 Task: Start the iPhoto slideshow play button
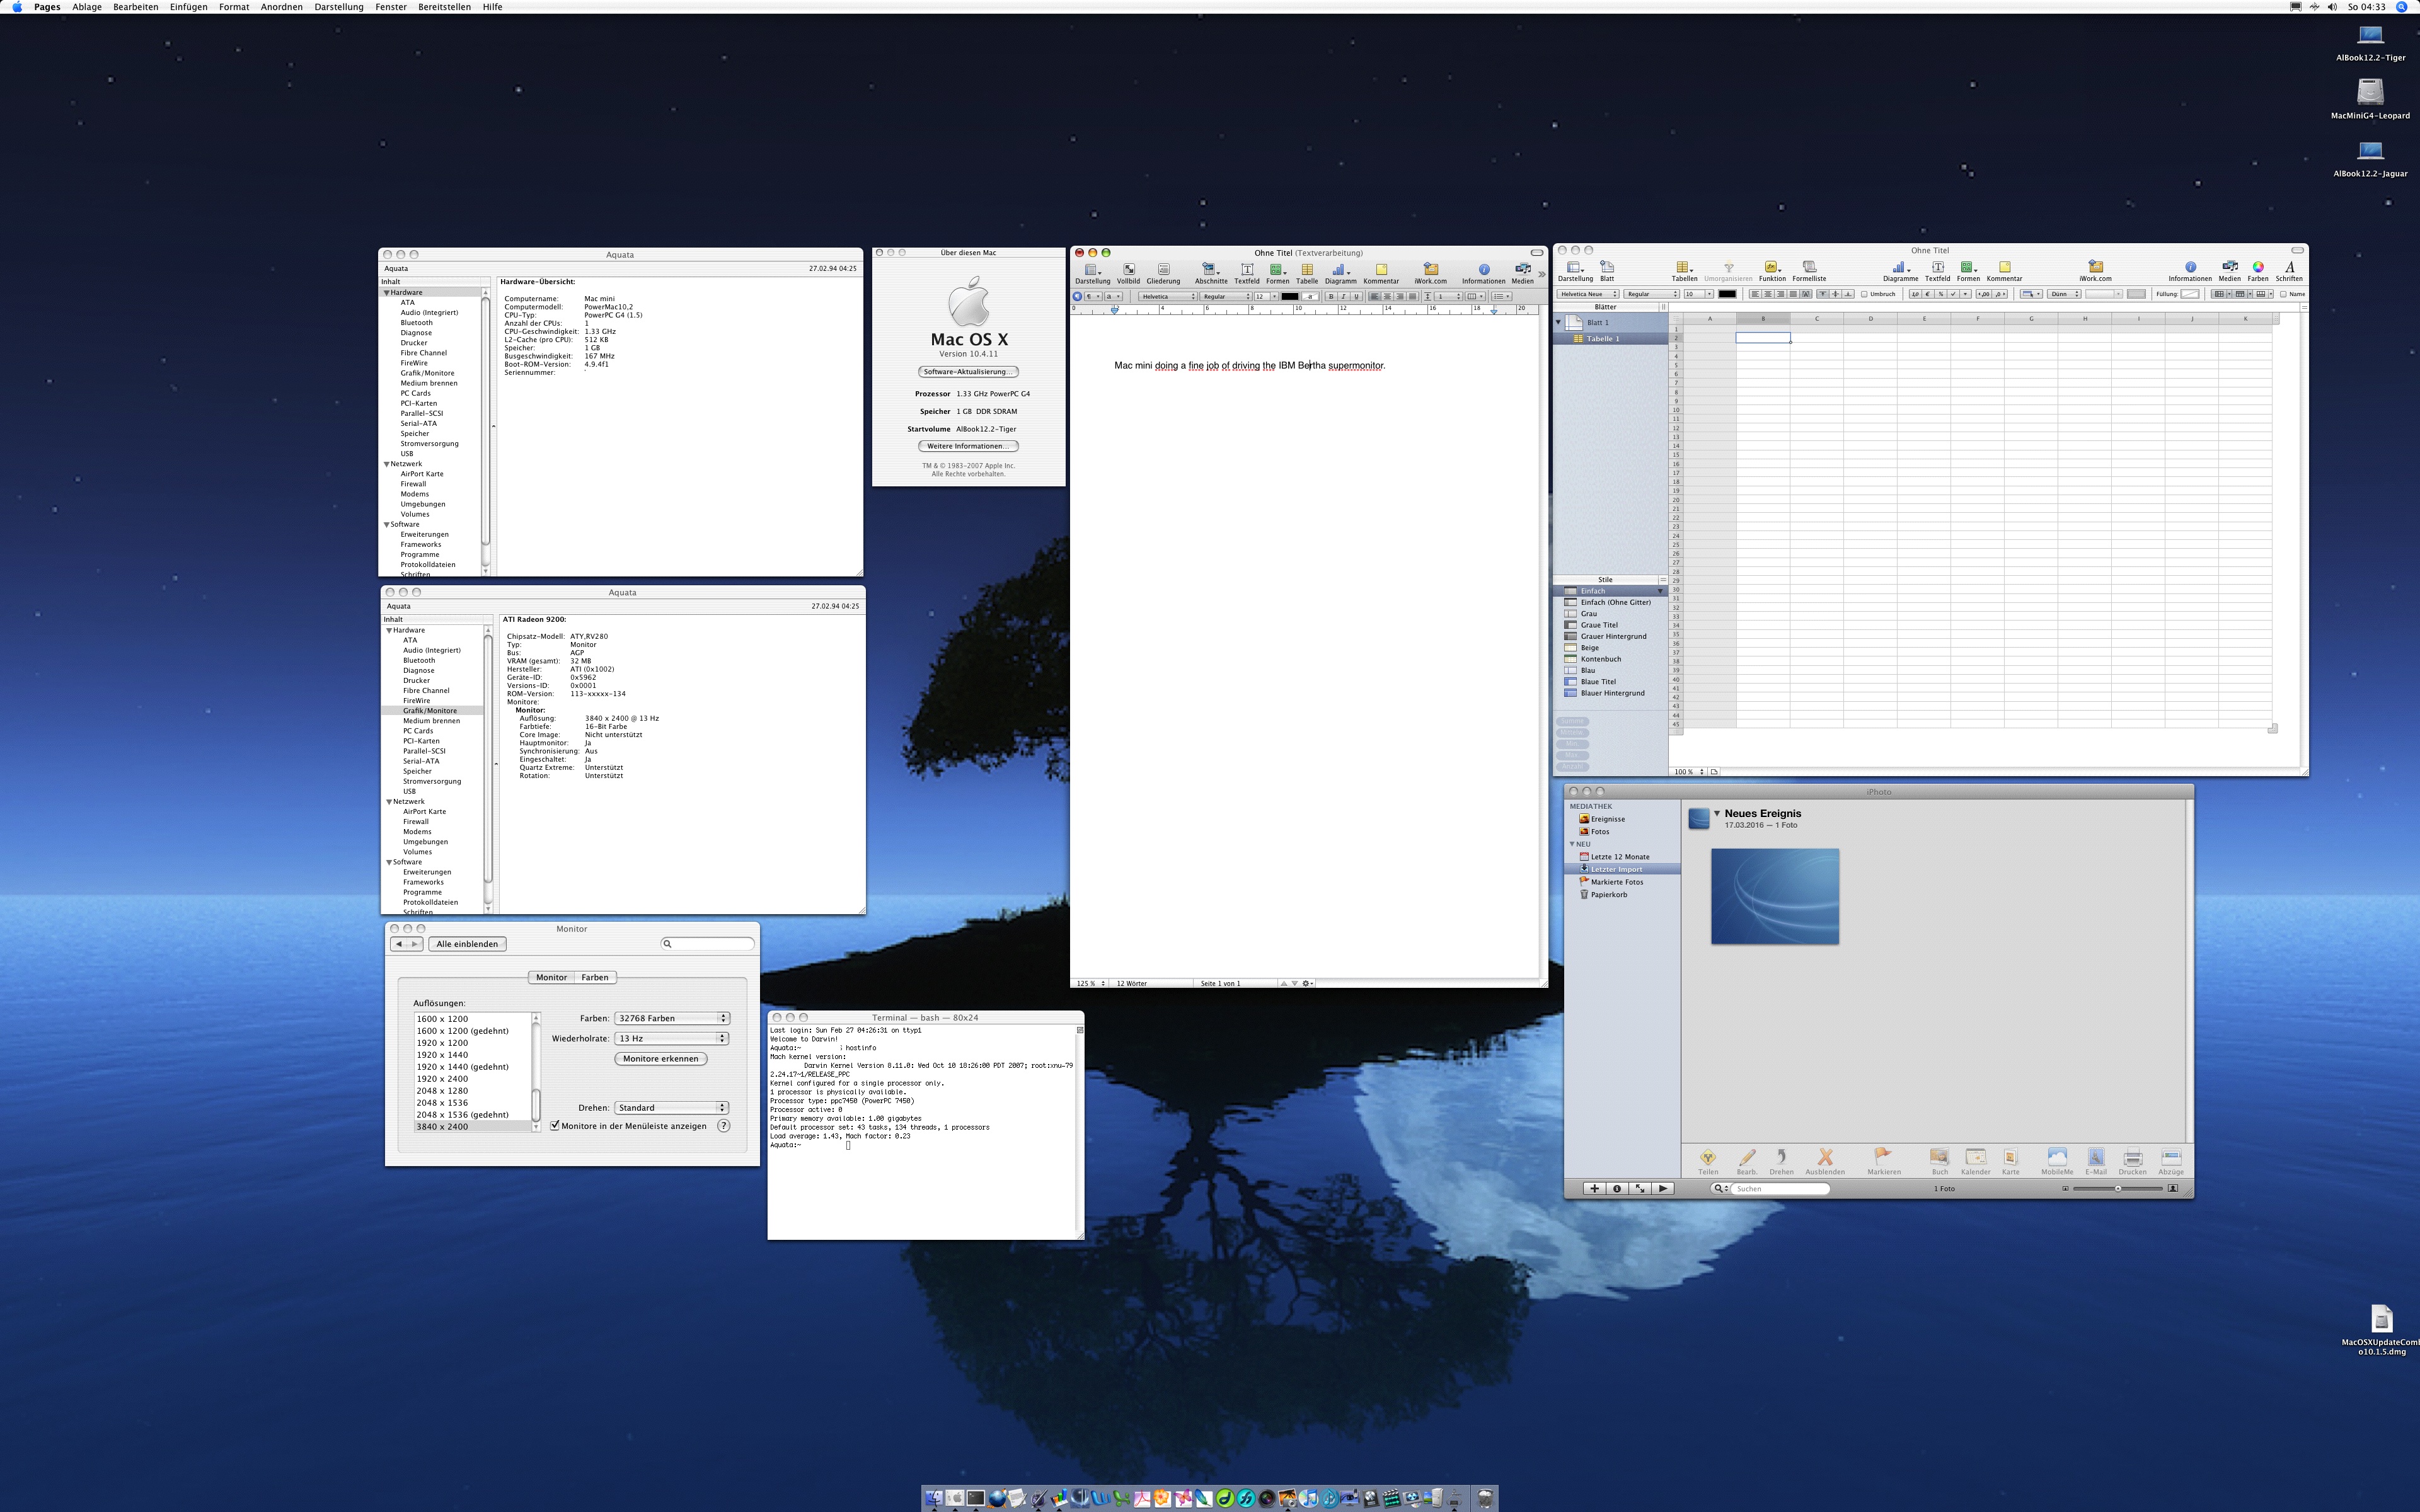coord(1662,1188)
